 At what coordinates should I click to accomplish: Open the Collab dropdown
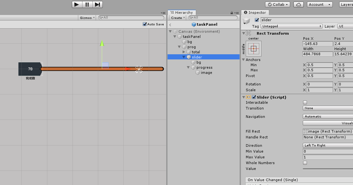tap(278, 4)
